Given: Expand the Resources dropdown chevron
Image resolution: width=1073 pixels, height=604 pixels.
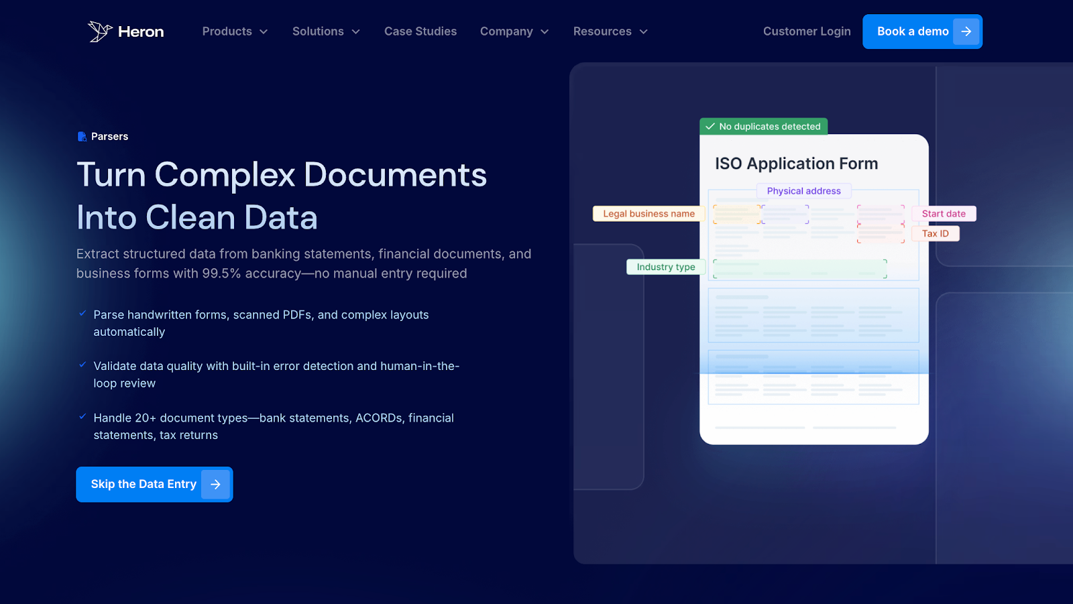Looking at the screenshot, I should [644, 32].
